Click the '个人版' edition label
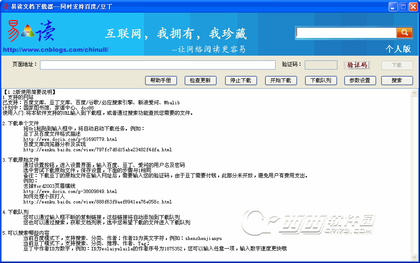The image size is (420, 263). (398, 49)
